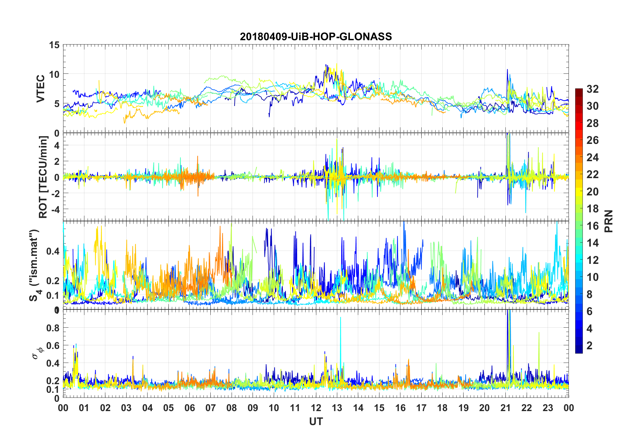The width and height of the screenshot is (632, 442).
Task: Click the 24 tick on the PRN colorbar
Action: 592,157
